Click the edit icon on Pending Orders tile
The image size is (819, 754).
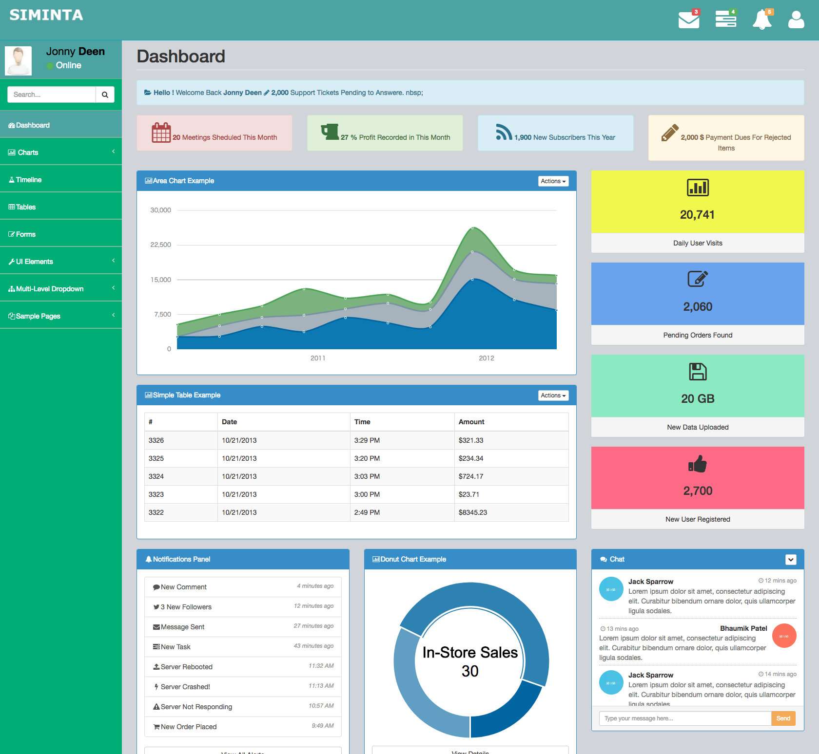(698, 279)
